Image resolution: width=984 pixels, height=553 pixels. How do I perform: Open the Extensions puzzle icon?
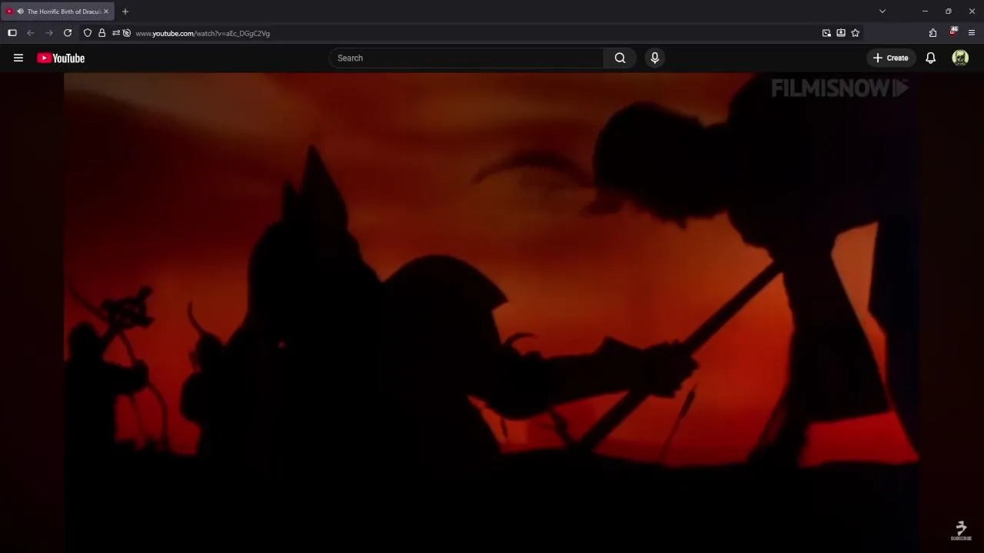coord(932,33)
